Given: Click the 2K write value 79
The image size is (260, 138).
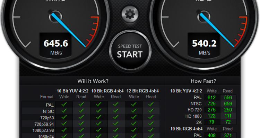Looking at the screenshot, I should [211, 122].
